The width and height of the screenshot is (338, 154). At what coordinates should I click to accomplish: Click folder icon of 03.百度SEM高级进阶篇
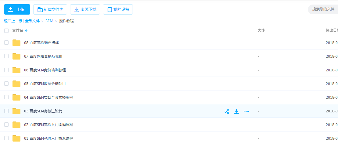pyautogui.click(x=16, y=111)
